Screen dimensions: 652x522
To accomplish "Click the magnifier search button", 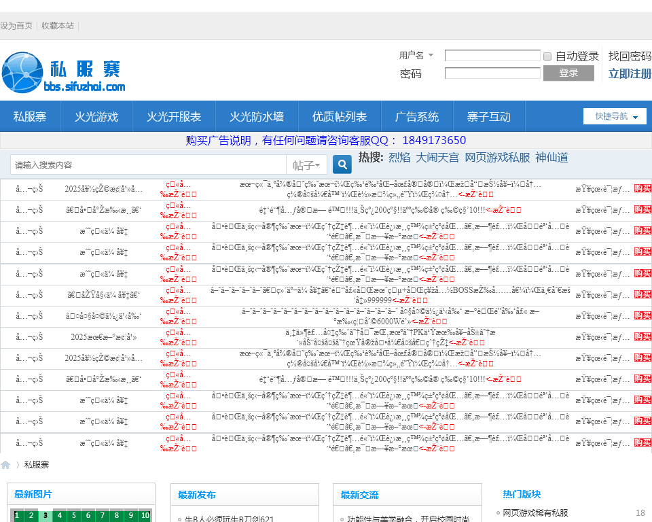I will click(x=342, y=165).
